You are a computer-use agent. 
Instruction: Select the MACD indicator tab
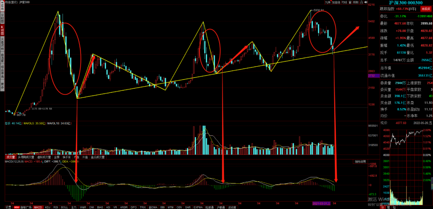(38, 207)
